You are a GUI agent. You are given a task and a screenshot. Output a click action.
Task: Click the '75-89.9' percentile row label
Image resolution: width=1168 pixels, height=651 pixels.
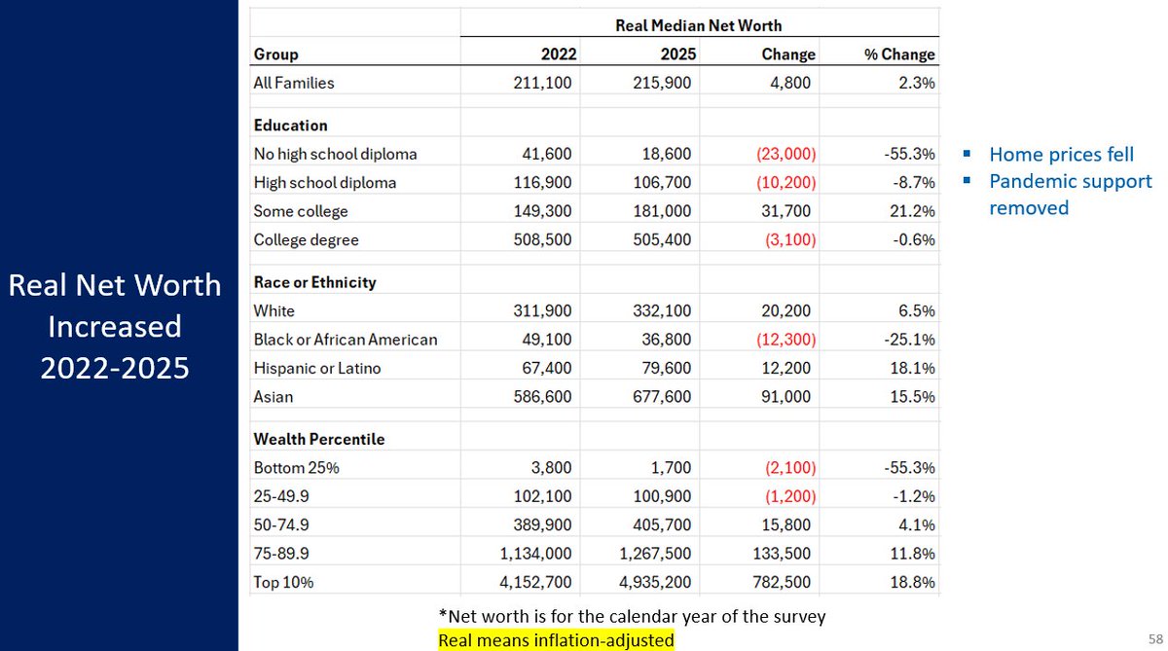tap(280, 553)
